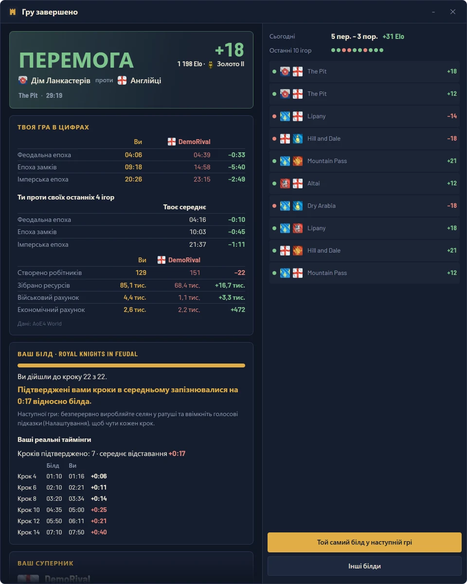
Task: Click the last-10-games win/loss dots indicator
Action: (x=358, y=50)
